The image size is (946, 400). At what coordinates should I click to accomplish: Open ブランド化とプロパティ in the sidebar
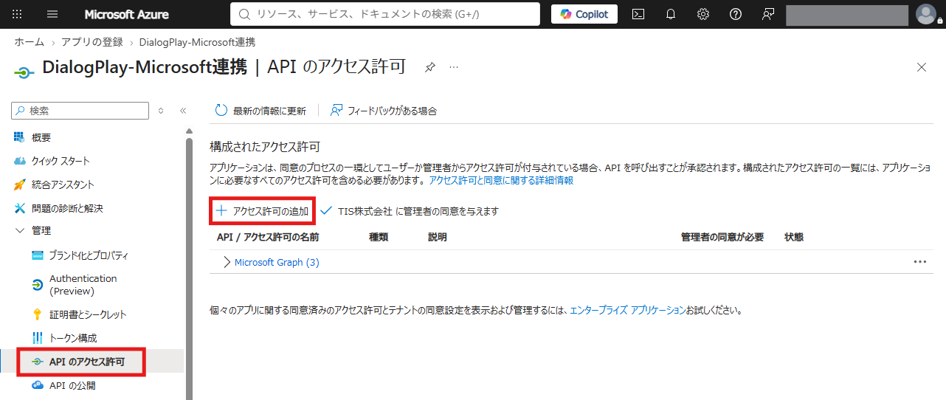tap(89, 255)
